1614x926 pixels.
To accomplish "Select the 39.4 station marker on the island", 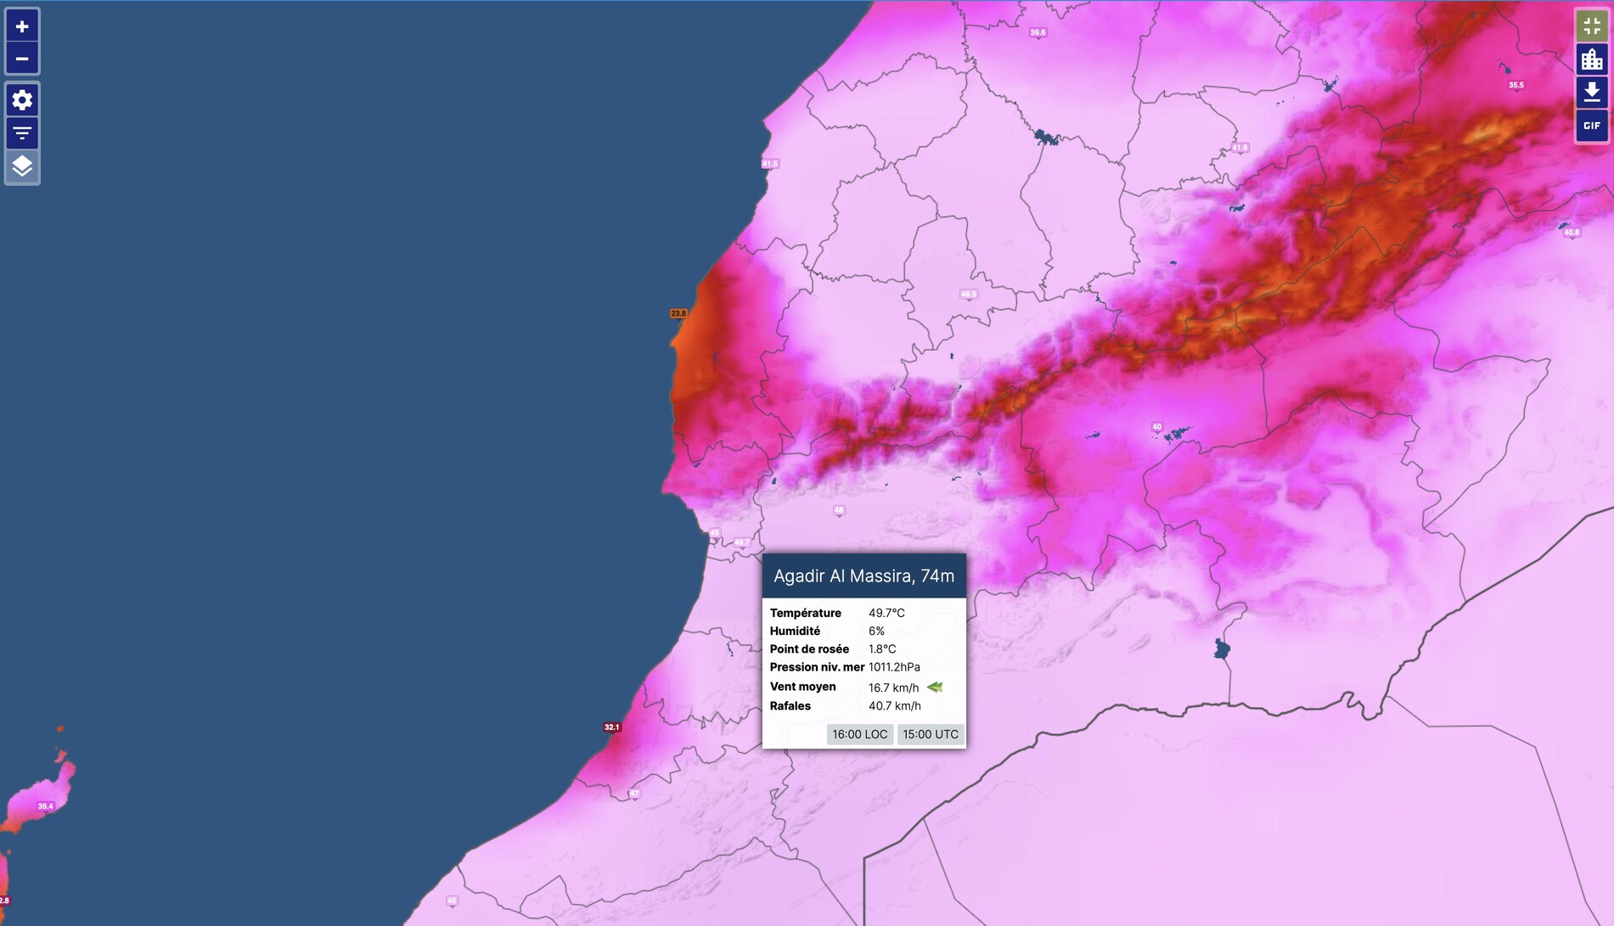I will pos(45,806).
